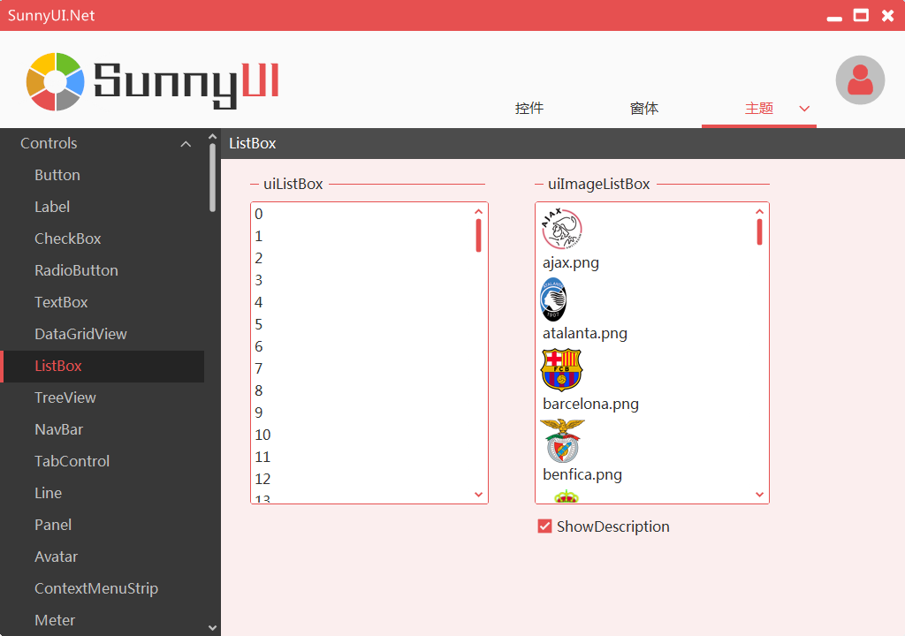Click sidebar scroll down arrow
Image resolution: width=905 pixels, height=636 pixels.
tap(212, 627)
